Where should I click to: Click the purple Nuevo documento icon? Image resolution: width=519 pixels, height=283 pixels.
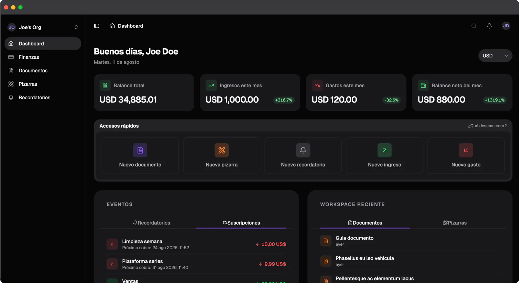click(140, 150)
